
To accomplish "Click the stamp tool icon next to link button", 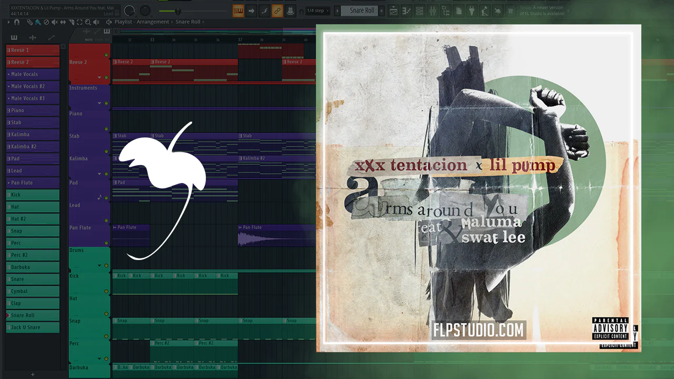I will coord(290,11).
